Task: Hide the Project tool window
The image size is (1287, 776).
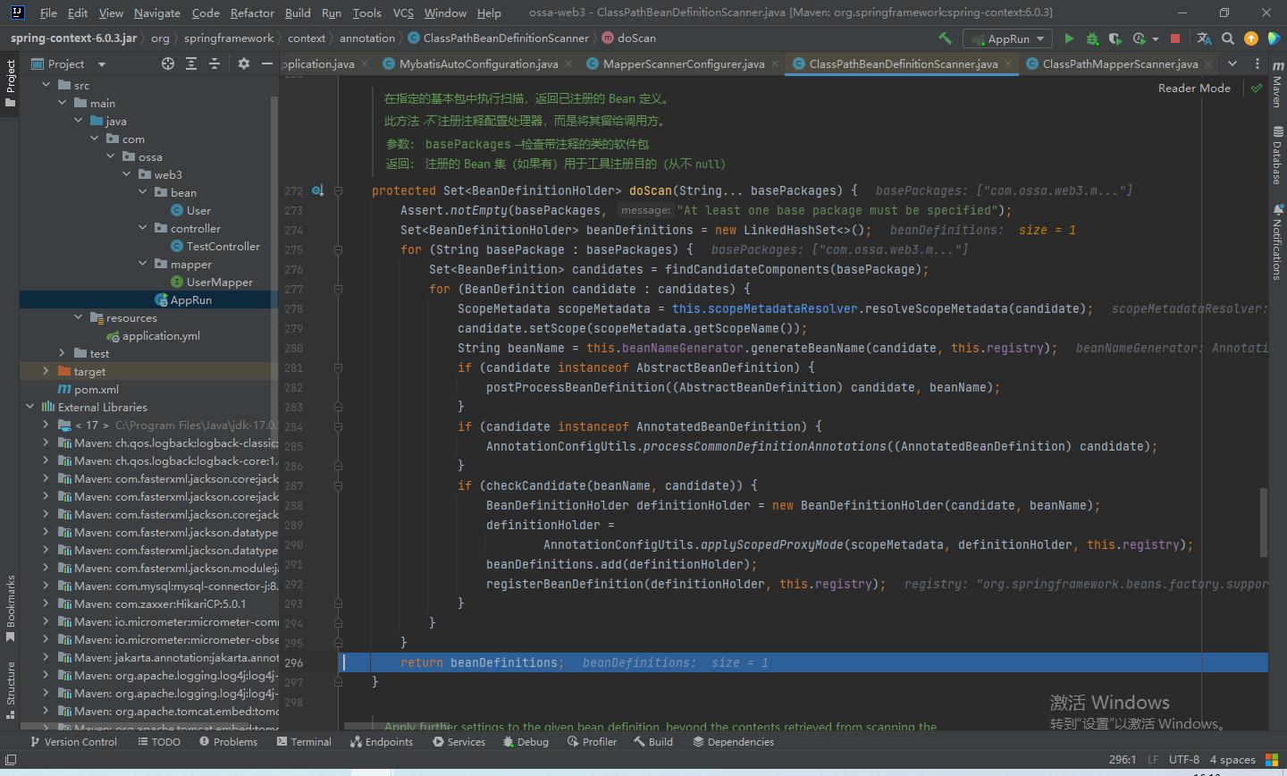Action: pos(266,63)
